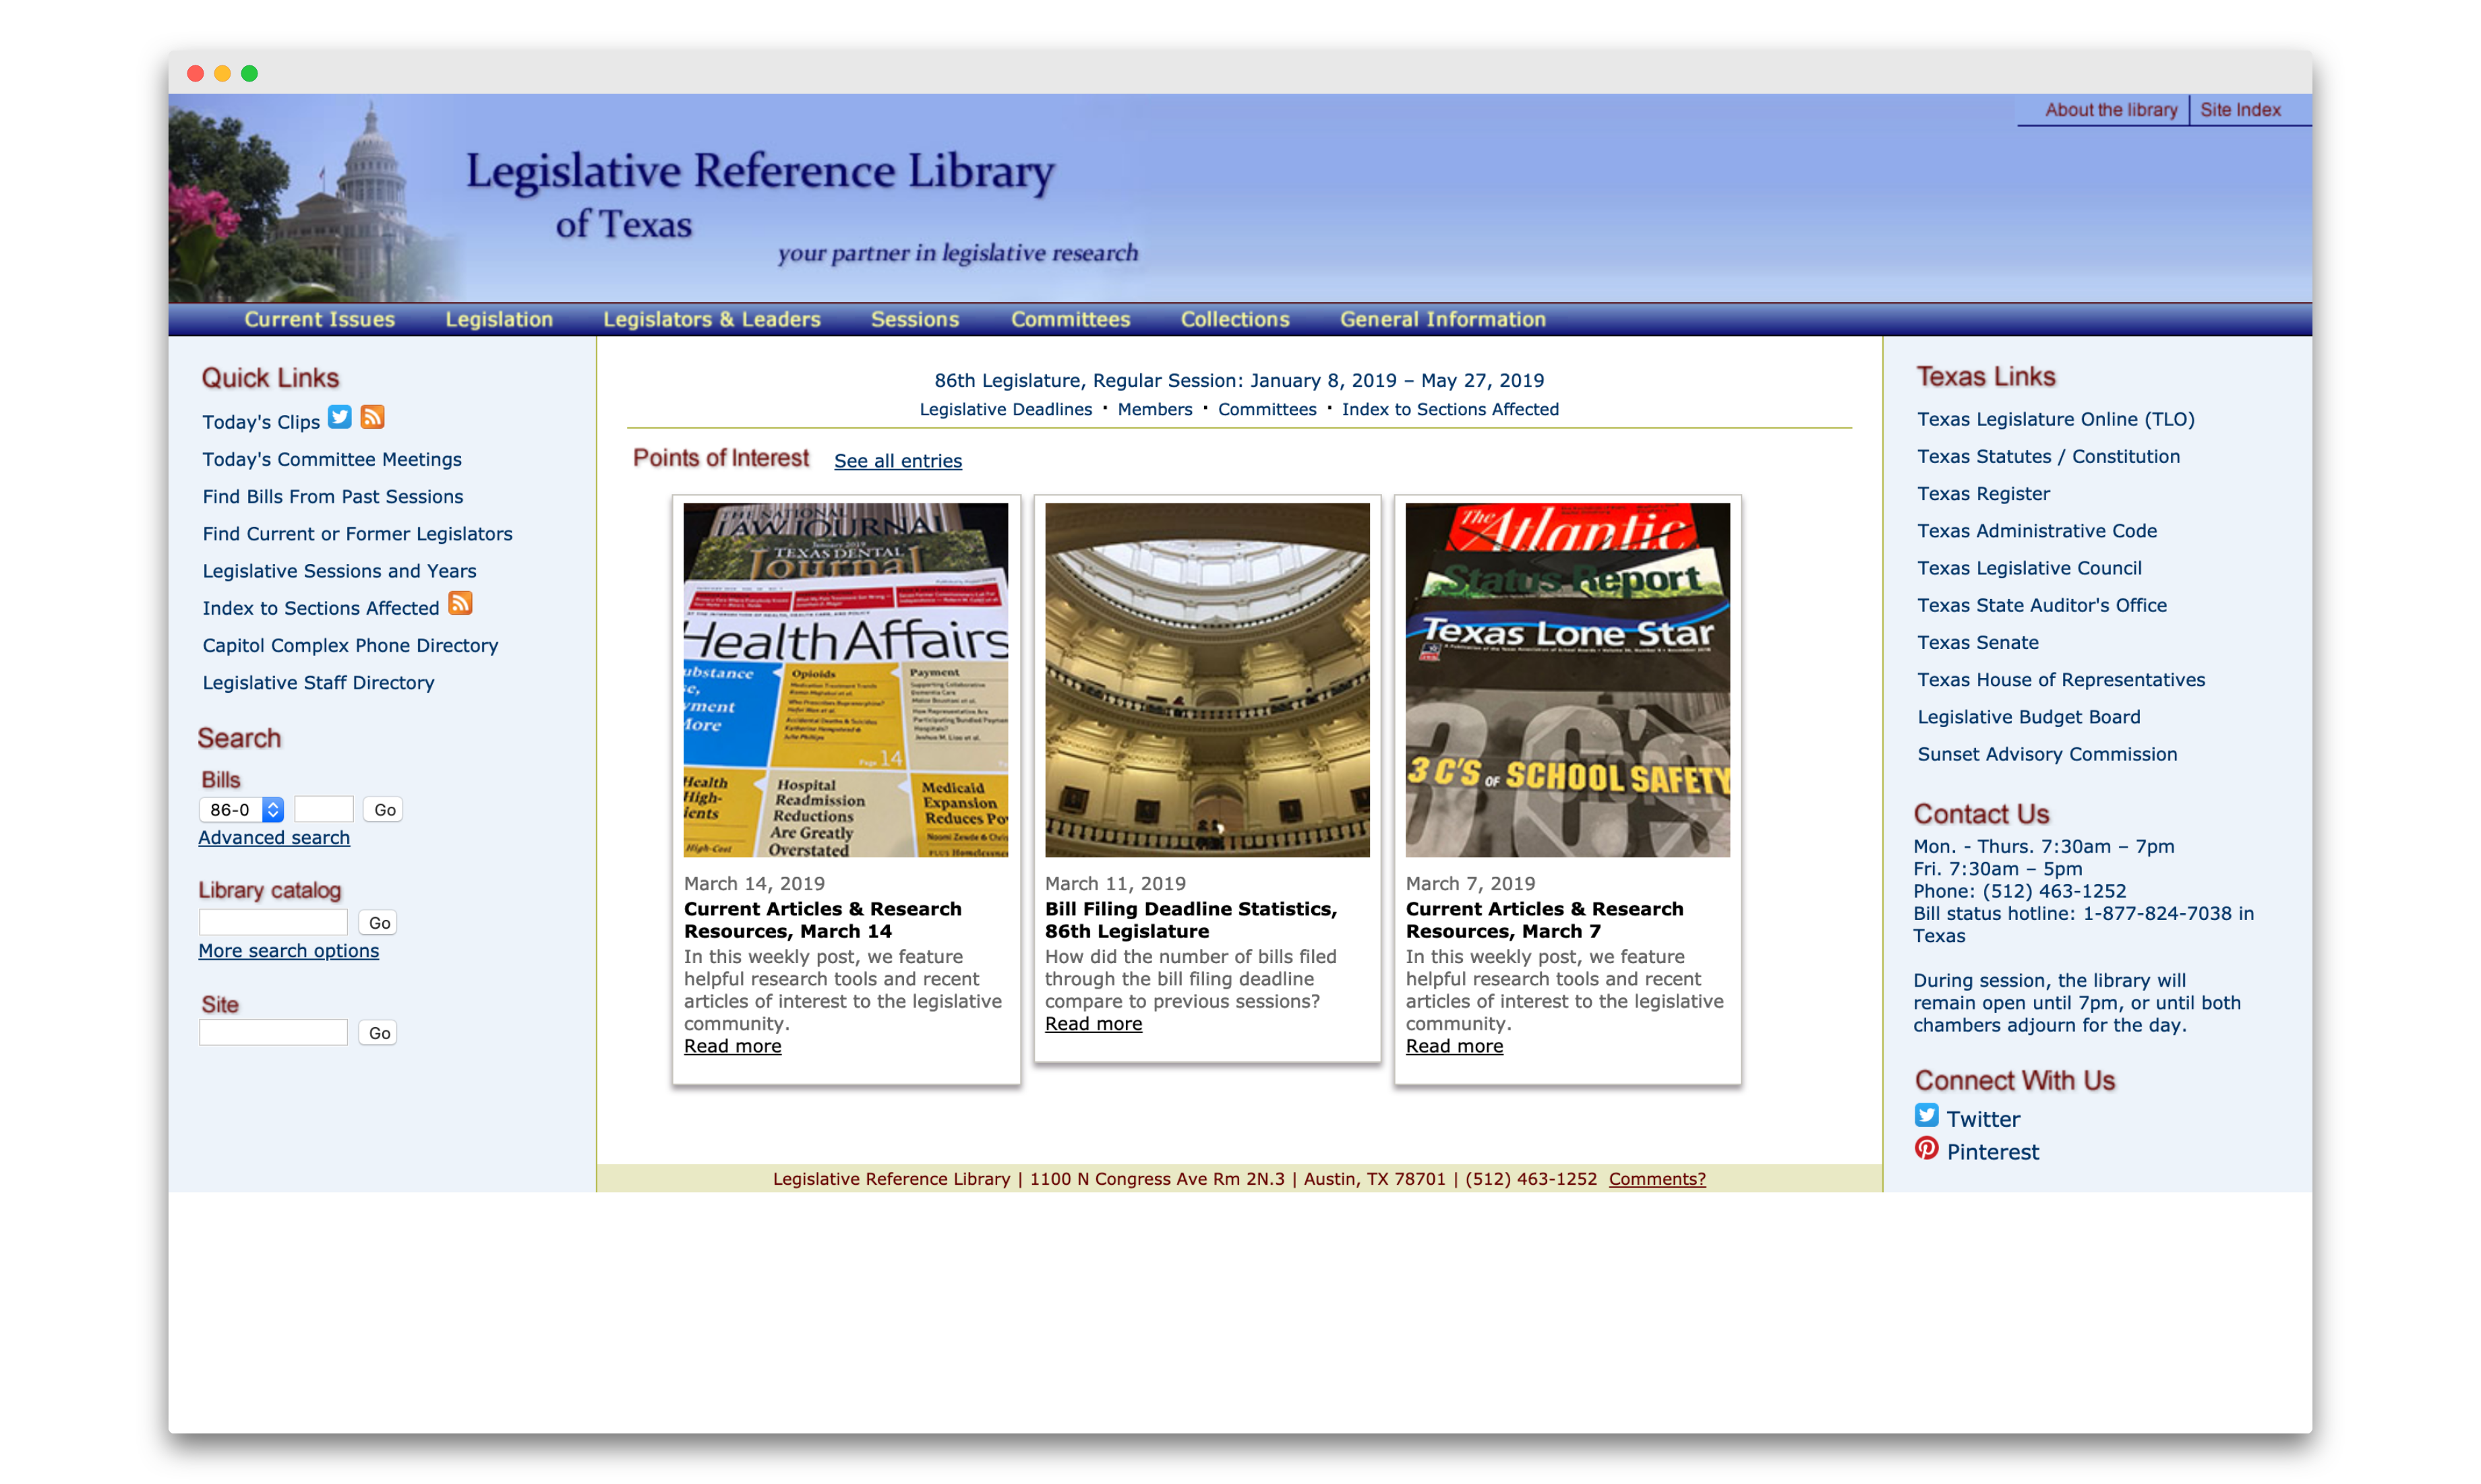Viewport: 2481px width, 1484px height.
Task: Open Members link under session heading
Action: [x=1154, y=409]
